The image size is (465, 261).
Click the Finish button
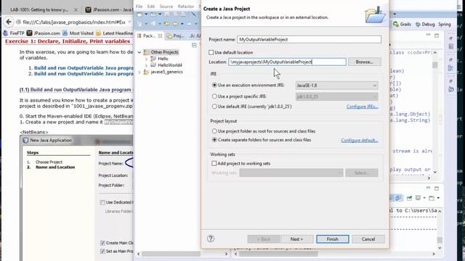333,239
